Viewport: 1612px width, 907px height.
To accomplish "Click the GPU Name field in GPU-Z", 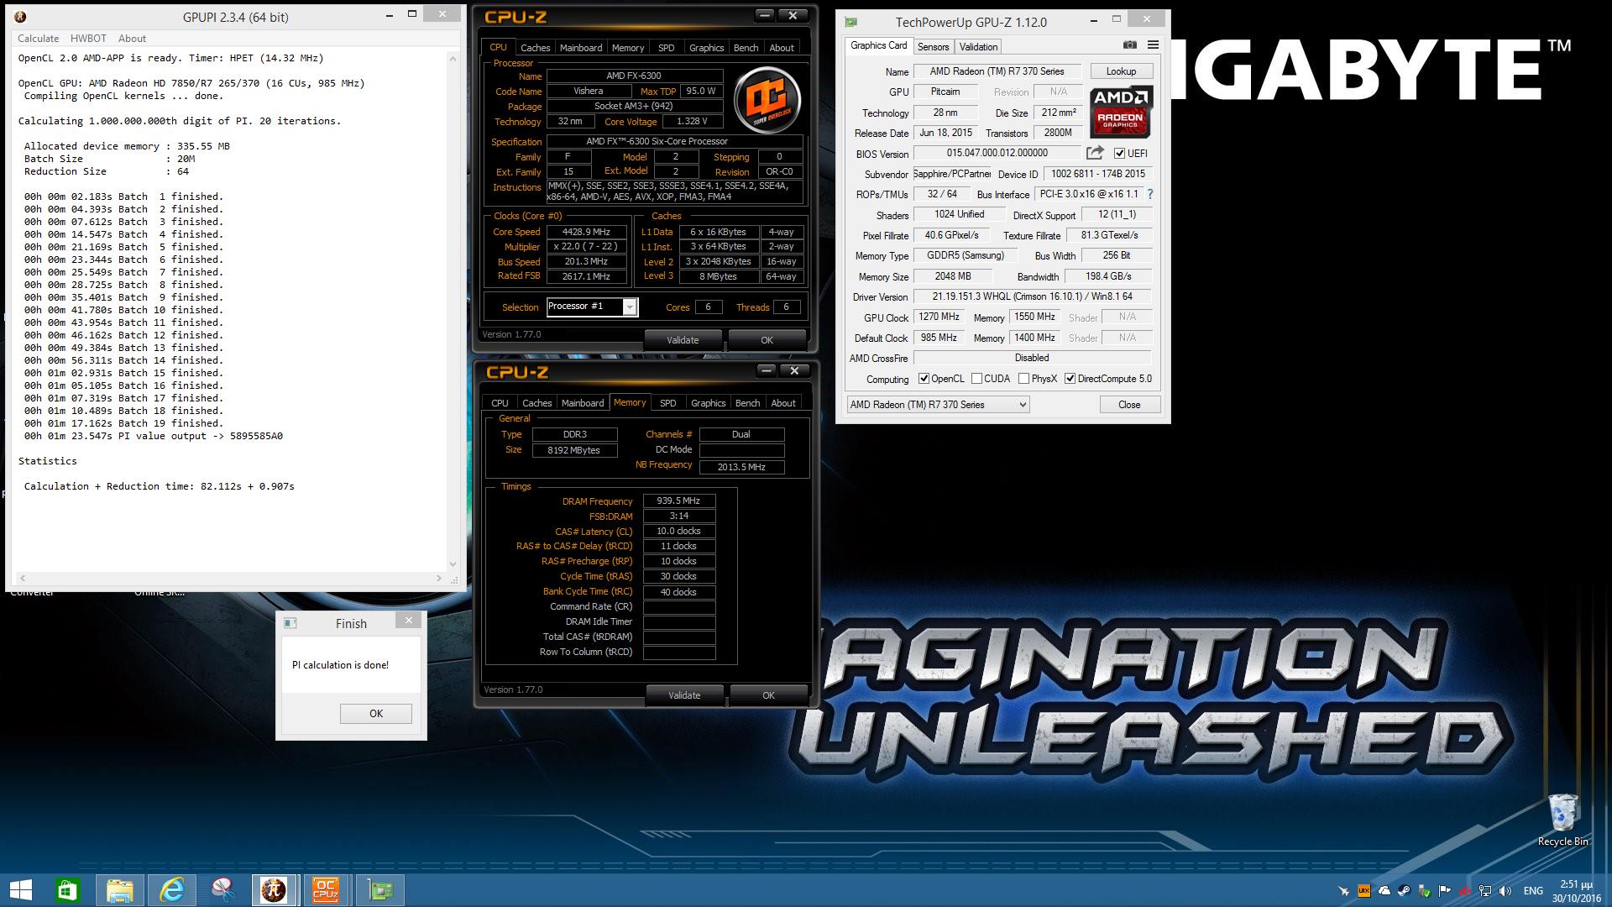I will pyautogui.click(x=997, y=71).
